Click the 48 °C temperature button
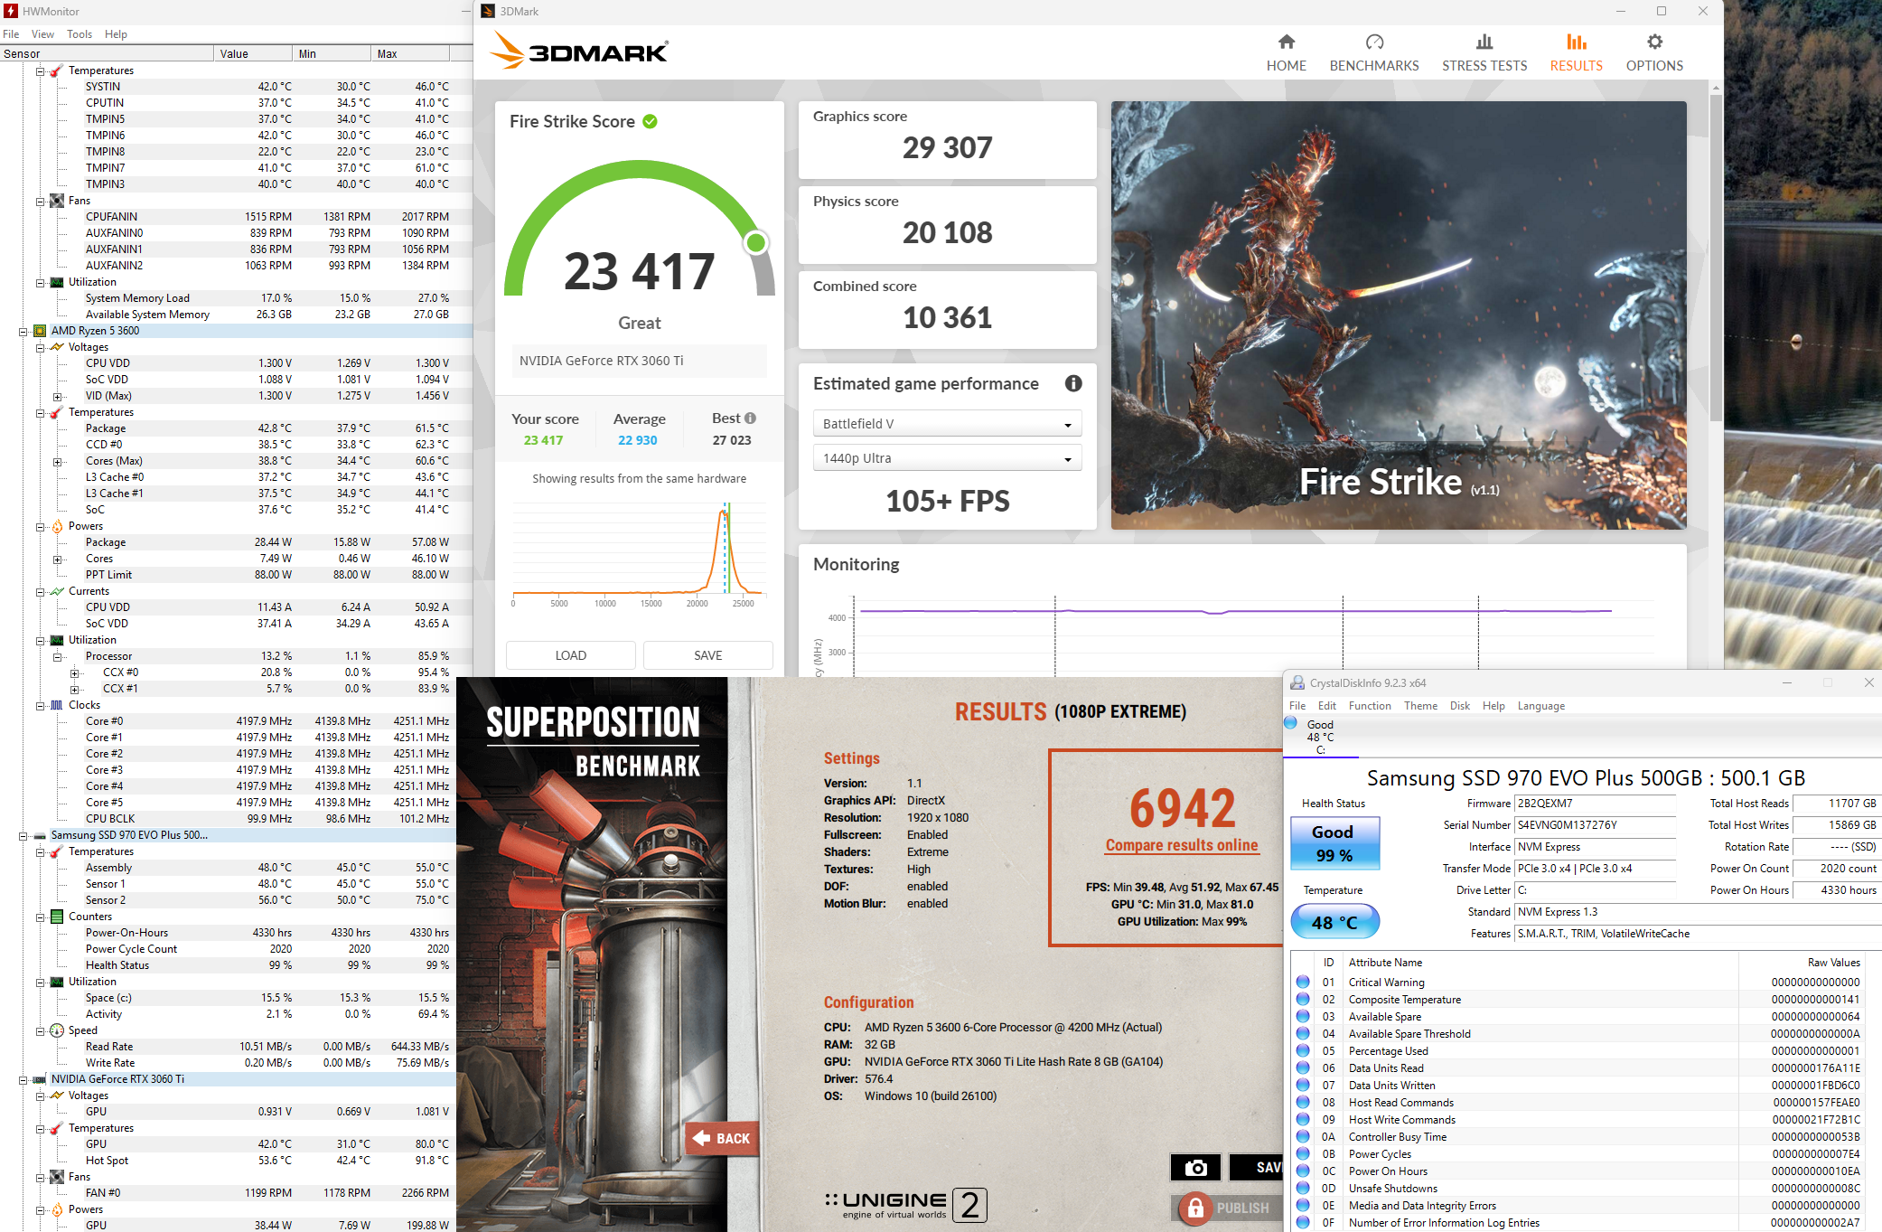The height and width of the screenshot is (1232, 1882). (x=1334, y=922)
